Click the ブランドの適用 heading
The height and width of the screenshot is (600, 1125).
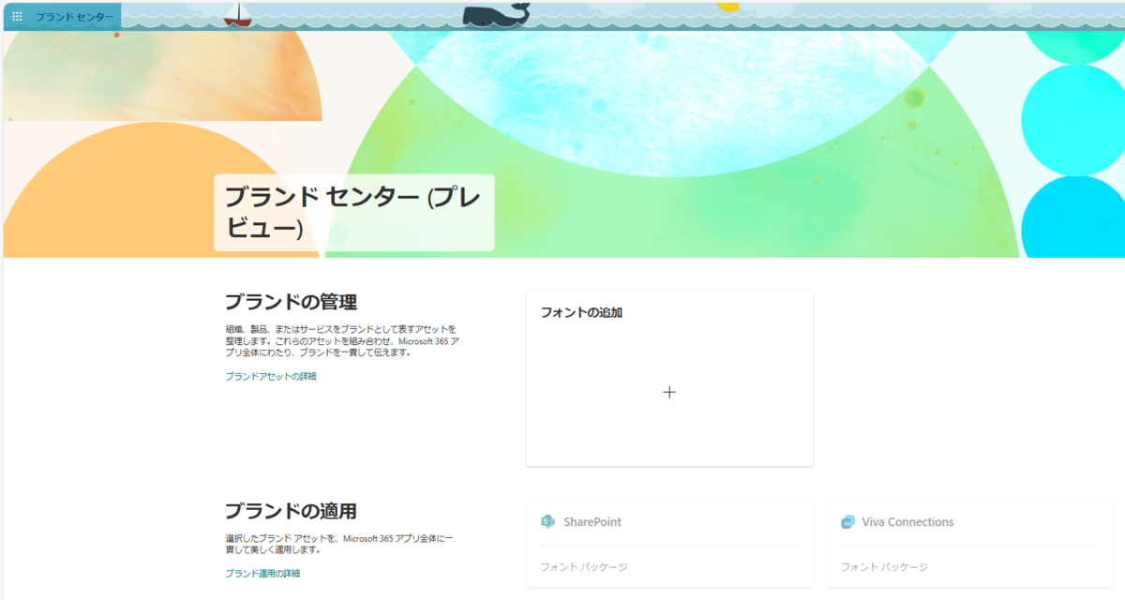point(291,511)
